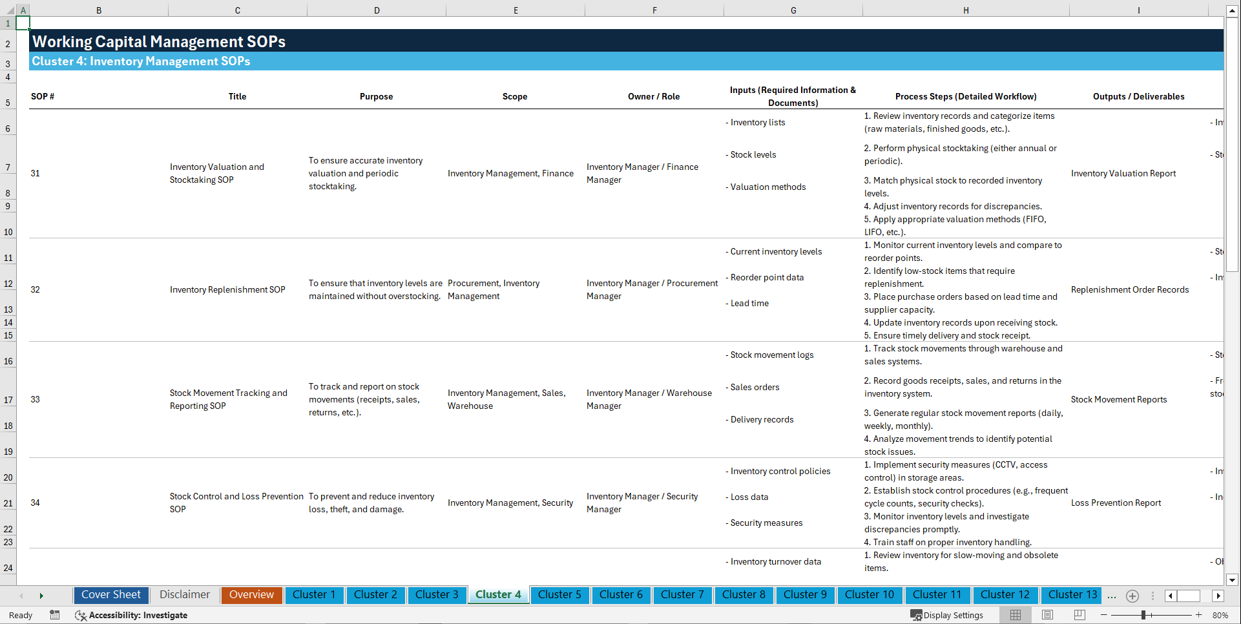Start macro recording from the status bar
The height and width of the screenshot is (624, 1241).
(55, 615)
